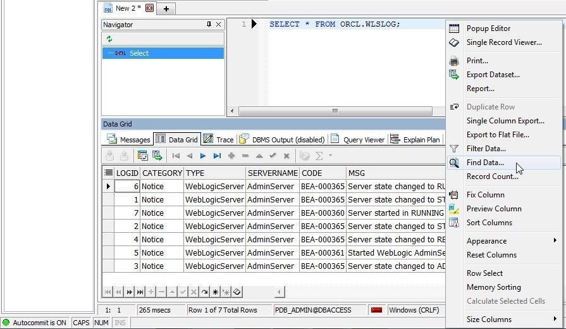The width and height of the screenshot is (566, 329).
Task: Go to first record in grid toolbar
Action: [176, 156]
